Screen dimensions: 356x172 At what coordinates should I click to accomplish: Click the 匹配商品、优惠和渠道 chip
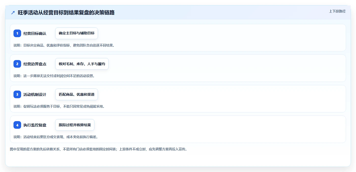tap(77, 94)
